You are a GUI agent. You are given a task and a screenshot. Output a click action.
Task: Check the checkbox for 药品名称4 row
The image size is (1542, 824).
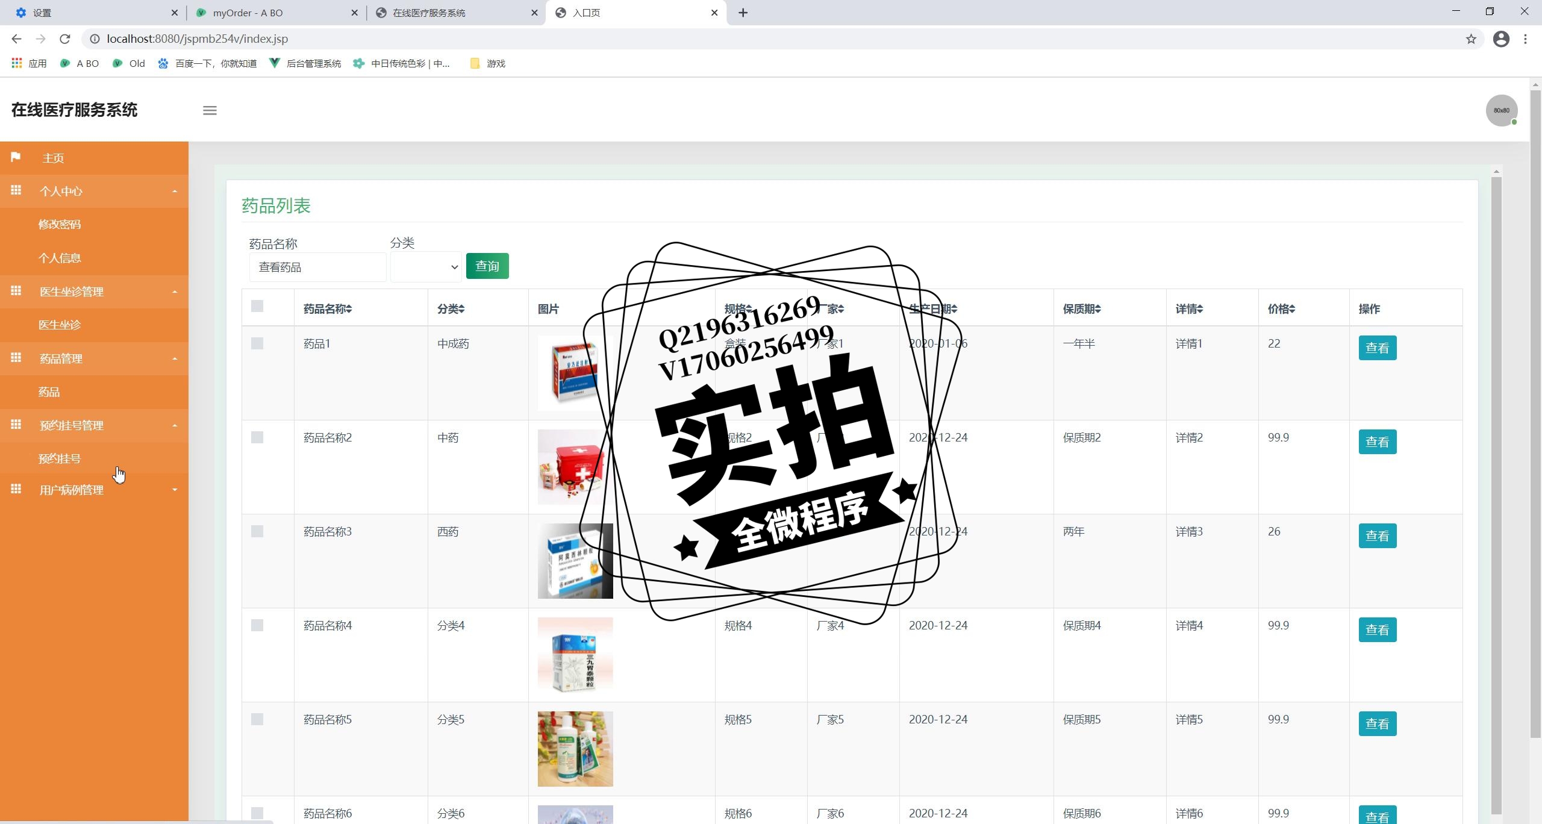point(257,625)
